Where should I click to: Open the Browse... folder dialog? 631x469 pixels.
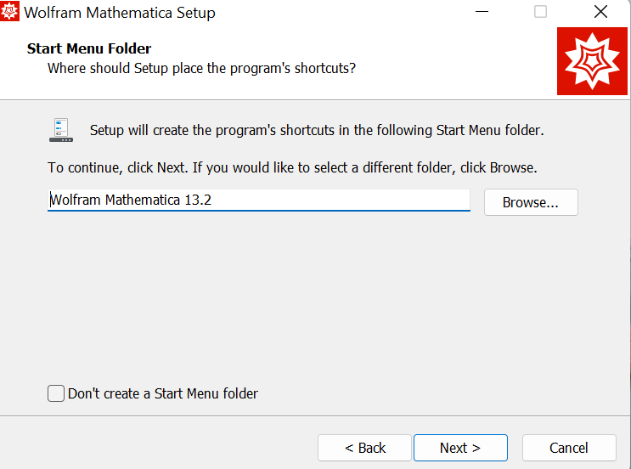(531, 202)
